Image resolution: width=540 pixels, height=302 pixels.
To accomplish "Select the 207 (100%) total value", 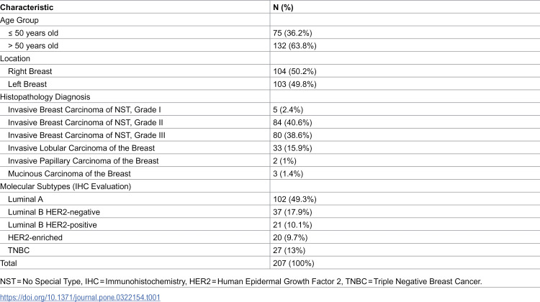I will (294, 263).
